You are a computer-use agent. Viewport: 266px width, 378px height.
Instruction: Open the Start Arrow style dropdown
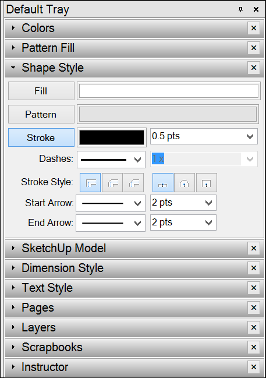pos(111,203)
